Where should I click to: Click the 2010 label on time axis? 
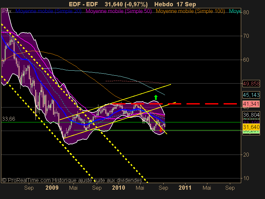pos(119,188)
